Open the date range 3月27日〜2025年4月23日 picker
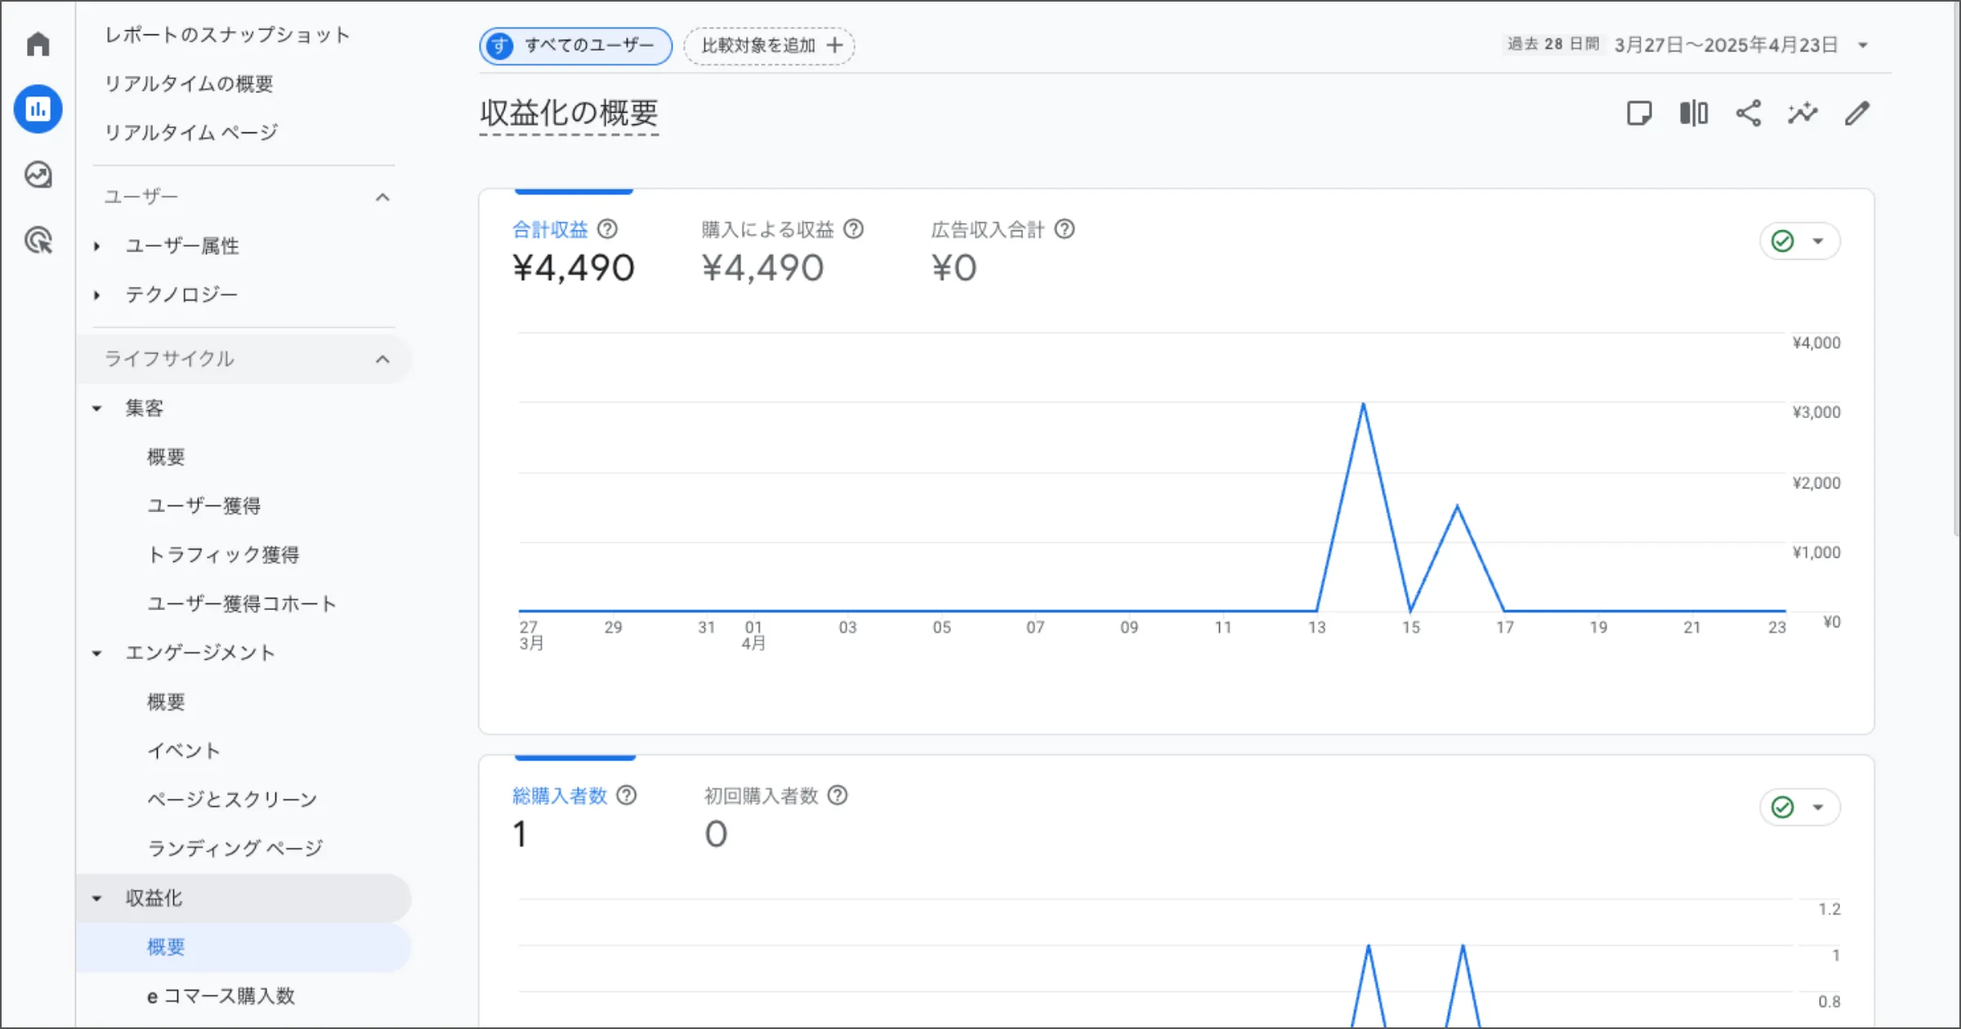This screenshot has height=1029, width=1961. coord(1726,45)
